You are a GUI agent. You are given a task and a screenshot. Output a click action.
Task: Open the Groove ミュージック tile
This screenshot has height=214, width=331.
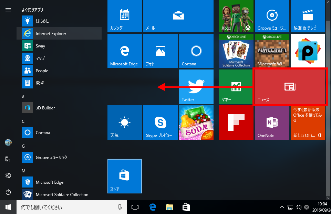(x=272, y=16)
